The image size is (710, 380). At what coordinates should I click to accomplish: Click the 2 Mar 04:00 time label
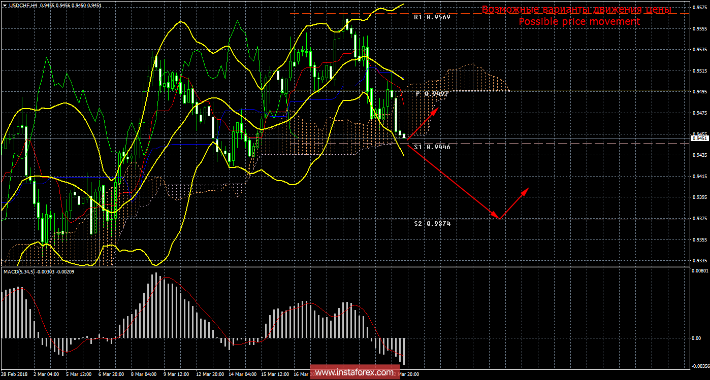tap(45, 374)
